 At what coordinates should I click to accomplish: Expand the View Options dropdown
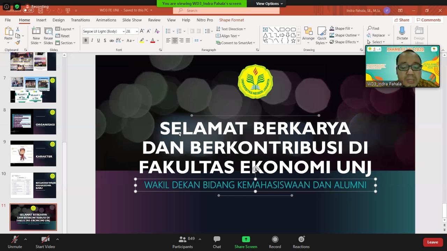pos(269,3)
